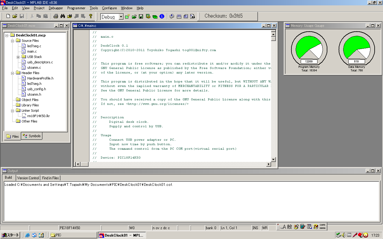Select the Build output tab
The image size is (383, 239).
(8, 177)
